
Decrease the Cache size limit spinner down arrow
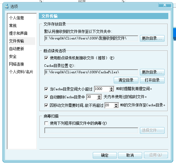tap(111, 90)
